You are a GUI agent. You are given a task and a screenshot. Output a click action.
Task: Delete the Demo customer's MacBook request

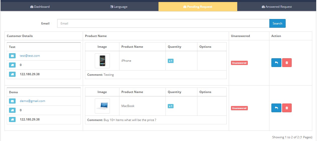[287, 108]
